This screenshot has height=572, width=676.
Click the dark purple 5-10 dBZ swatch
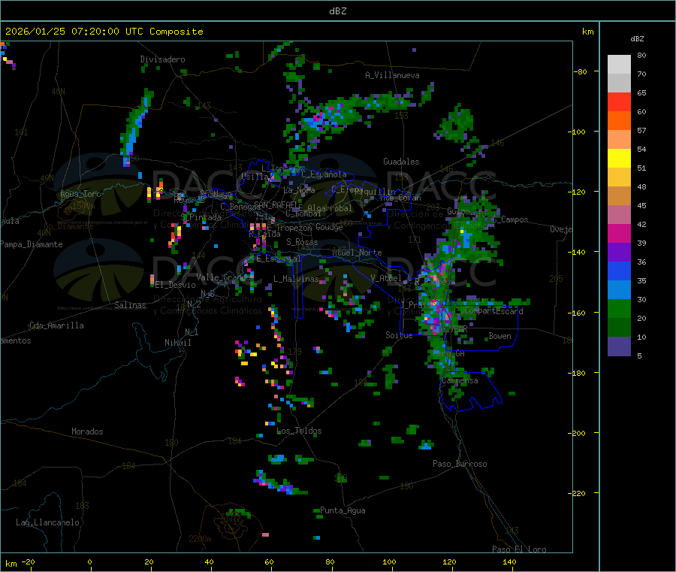tap(619, 347)
